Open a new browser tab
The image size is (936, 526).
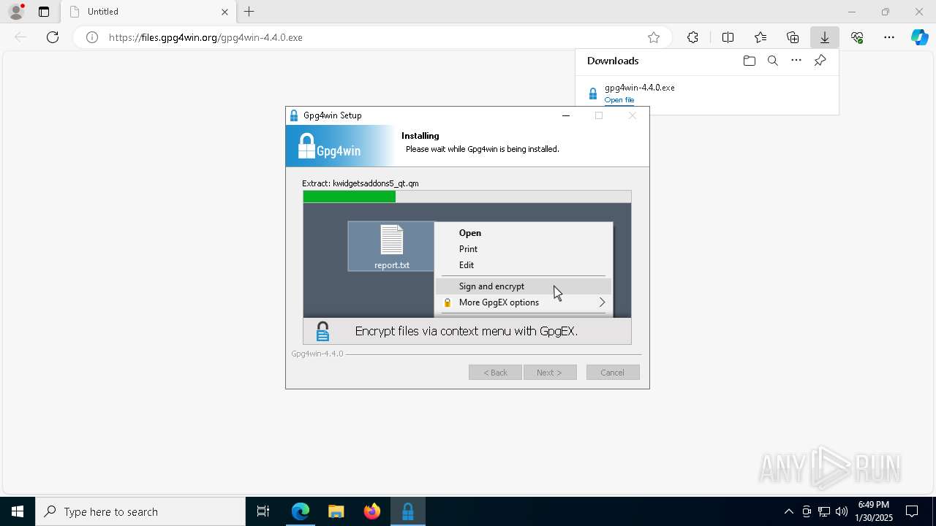click(x=249, y=12)
